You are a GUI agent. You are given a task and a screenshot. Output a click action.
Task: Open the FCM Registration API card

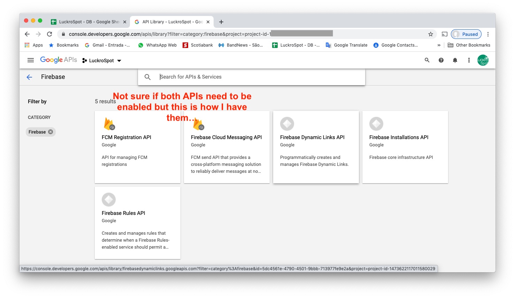click(x=137, y=147)
